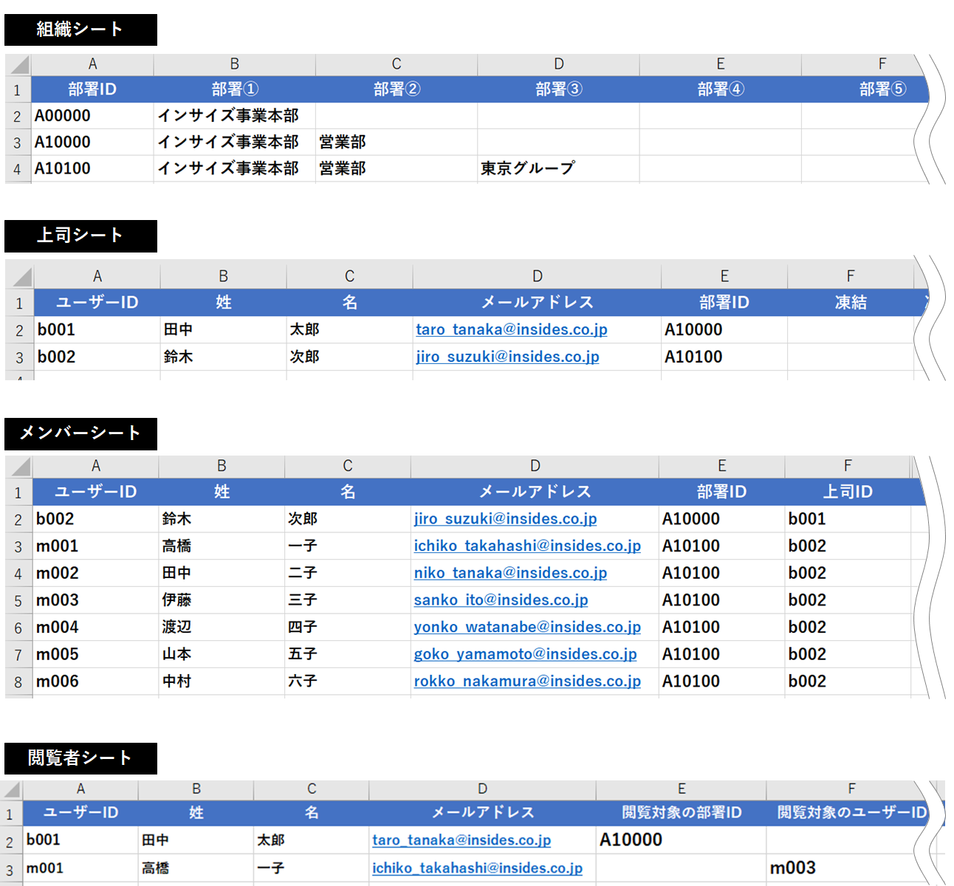Select the 上司ID header cell in メンバーシート
Screen dimensions: 954x886
click(x=848, y=492)
